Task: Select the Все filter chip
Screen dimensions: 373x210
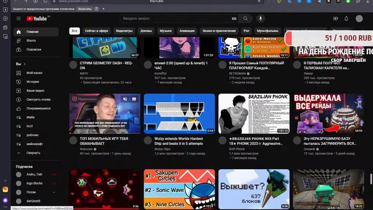Action: tap(75, 31)
